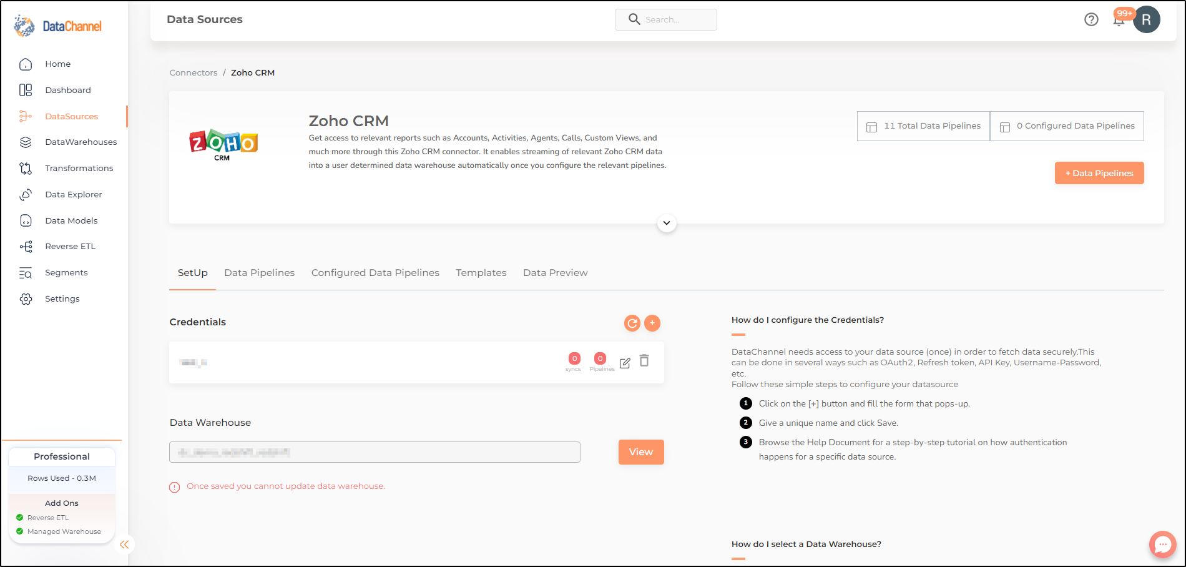Switch to the SetUp tab
Image resolution: width=1186 pixels, height=567 pixels.
coord(192,273)
